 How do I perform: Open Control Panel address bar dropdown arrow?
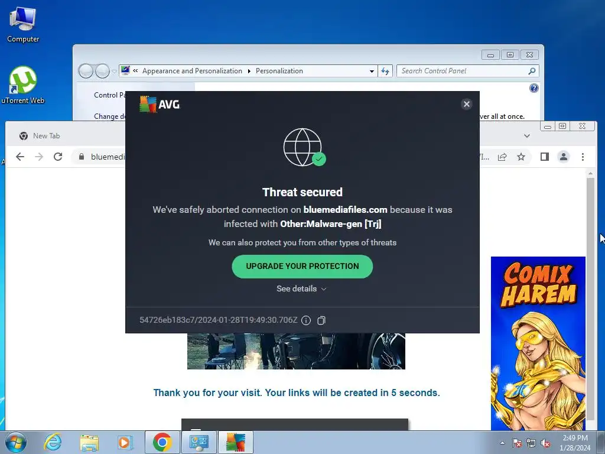[x=372, y=71]
